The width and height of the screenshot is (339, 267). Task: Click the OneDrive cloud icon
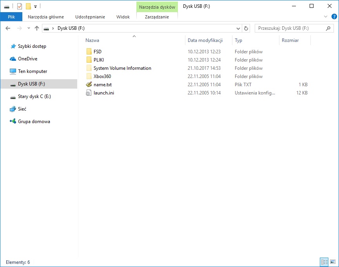click(13, 59)
